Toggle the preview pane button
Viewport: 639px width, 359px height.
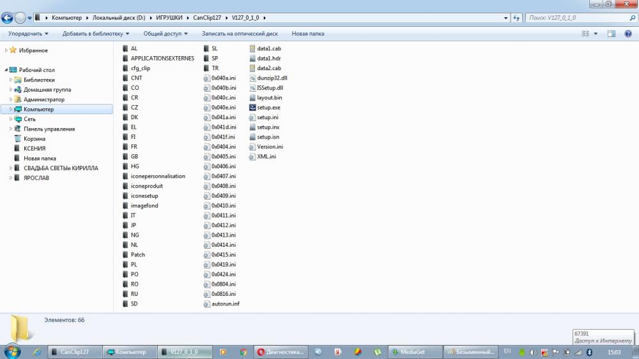(x=612, y=34)
